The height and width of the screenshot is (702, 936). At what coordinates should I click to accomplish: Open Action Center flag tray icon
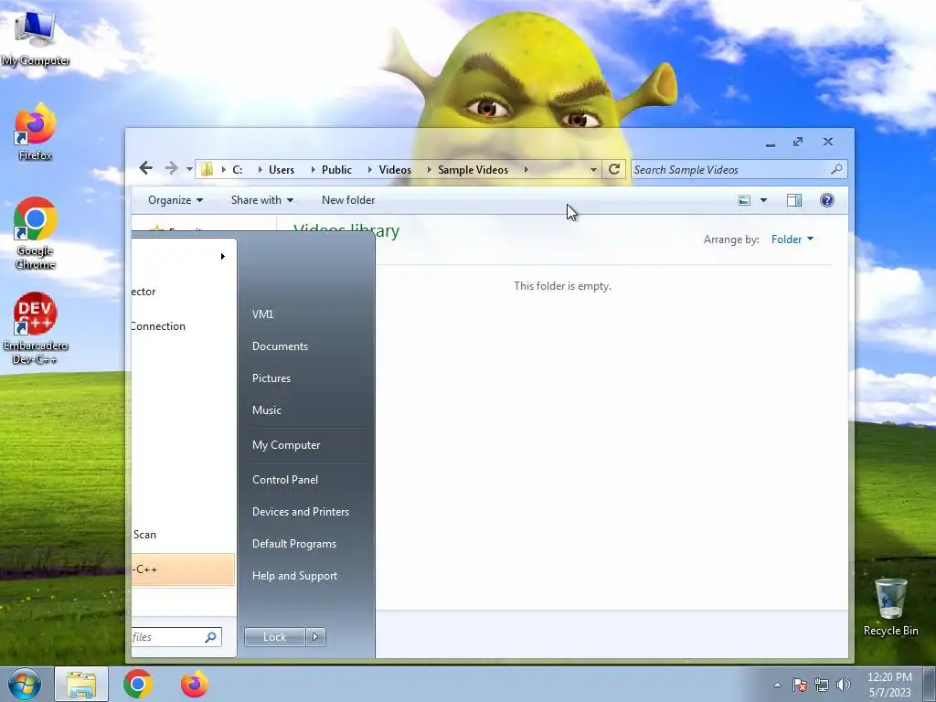(x=799, y=685)
